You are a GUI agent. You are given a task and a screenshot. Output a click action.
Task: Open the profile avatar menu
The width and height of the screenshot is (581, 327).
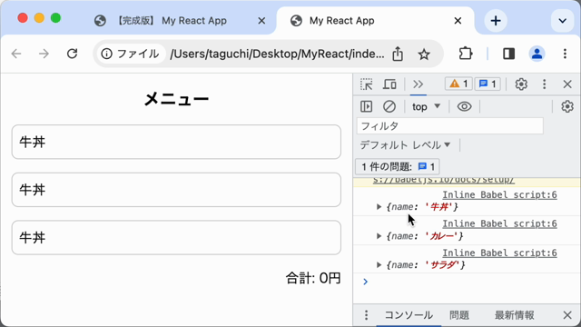coord(537,54)
